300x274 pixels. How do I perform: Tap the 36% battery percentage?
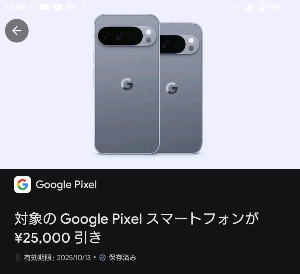[x=274, y=7]
